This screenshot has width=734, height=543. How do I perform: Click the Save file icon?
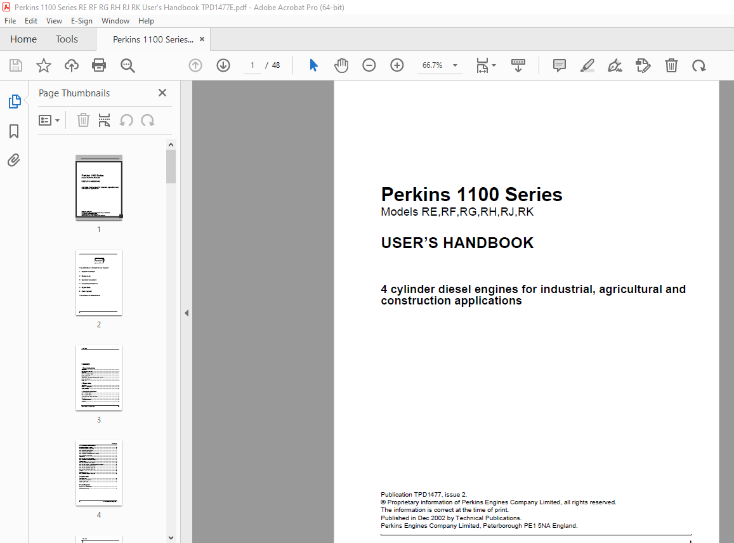[x=16, y=65]
